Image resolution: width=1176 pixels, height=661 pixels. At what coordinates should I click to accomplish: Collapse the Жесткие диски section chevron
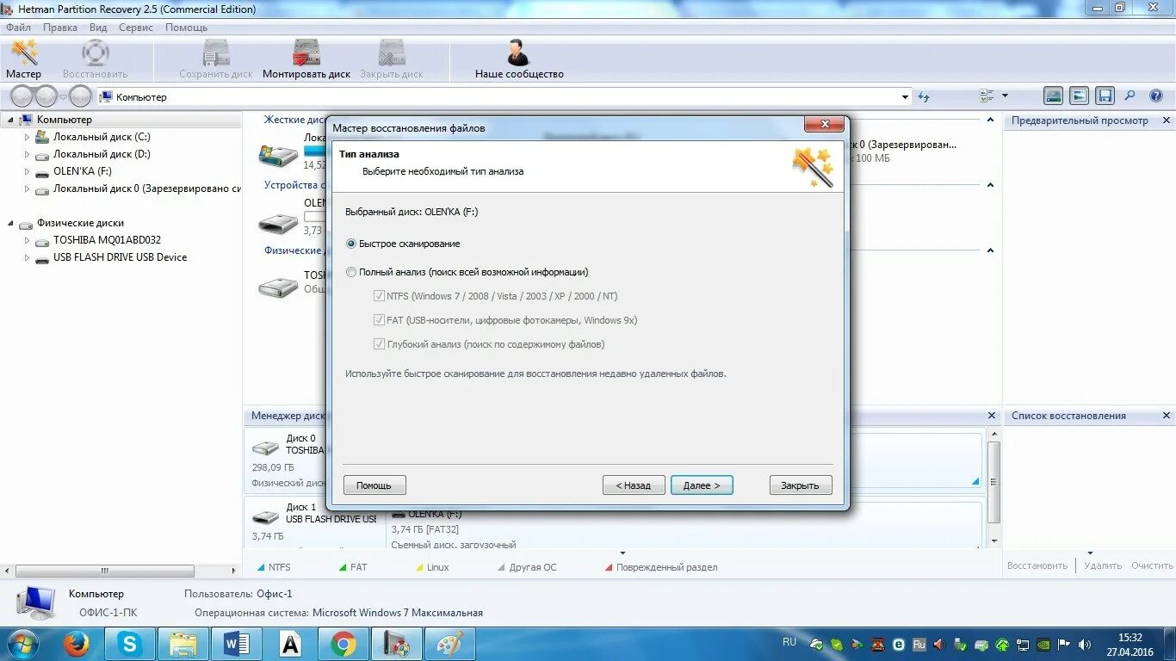(991, 120)
